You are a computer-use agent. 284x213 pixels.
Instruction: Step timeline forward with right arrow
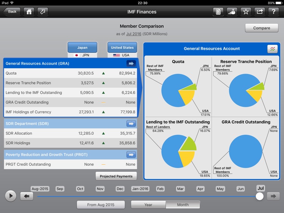click(x=273, y=196)
